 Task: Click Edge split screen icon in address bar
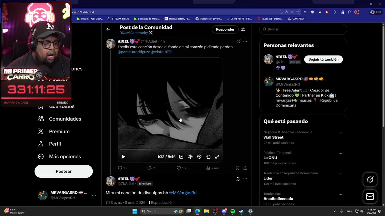coord(281,12)
